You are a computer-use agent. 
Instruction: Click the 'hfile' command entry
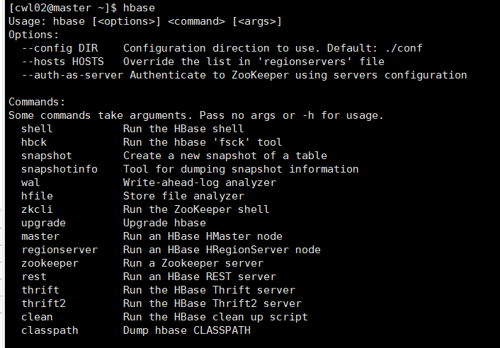pos(37,196)
